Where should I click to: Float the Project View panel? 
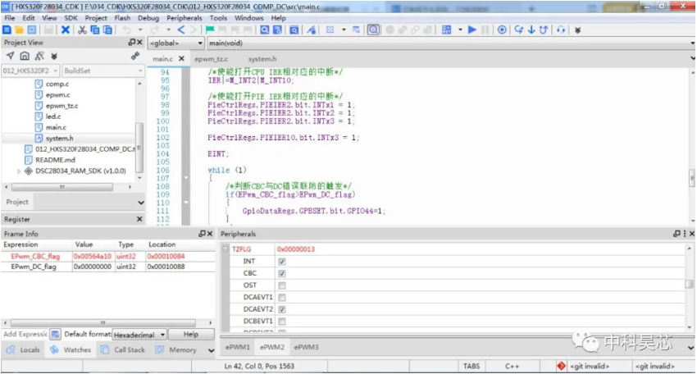131,43
